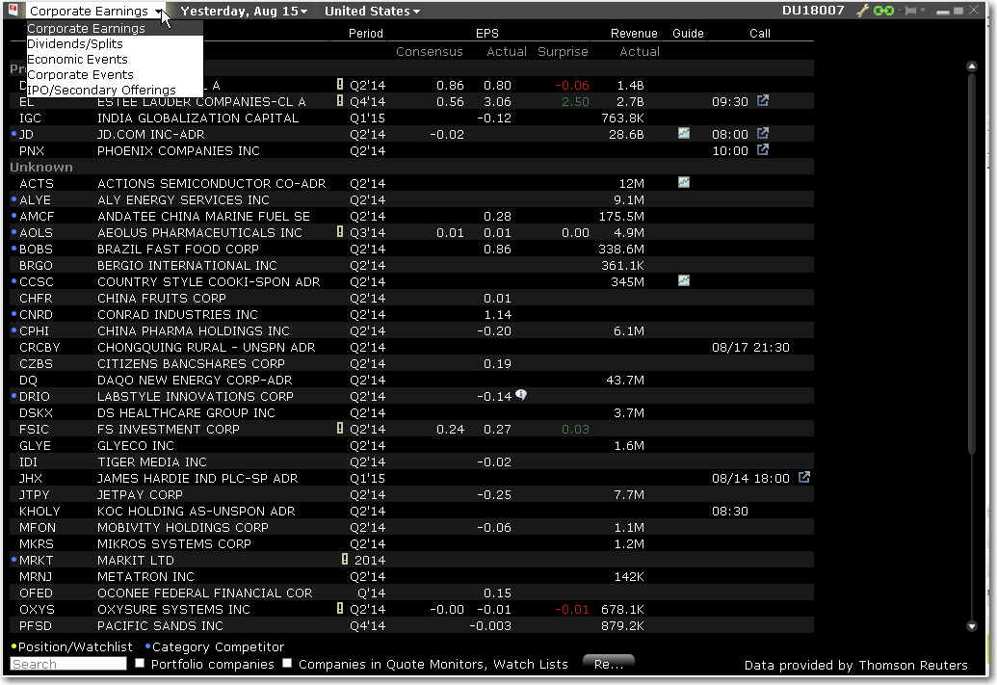The width and height of the screenshot is (997, 685).
Task: Click the alert icon beside ESTEE LAUDER period
Action: click(340, 100)
